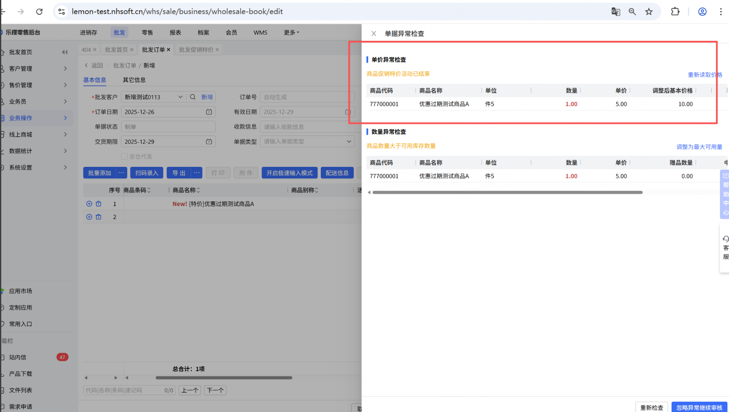Viewport: 729px width, 412px height.
Task: Open the Chrome three-dot menu
Action: 721,12
